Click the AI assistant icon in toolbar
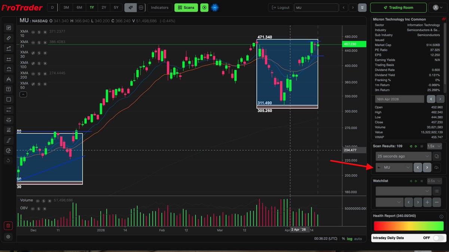The image size is (449, 252). point(214,7)
